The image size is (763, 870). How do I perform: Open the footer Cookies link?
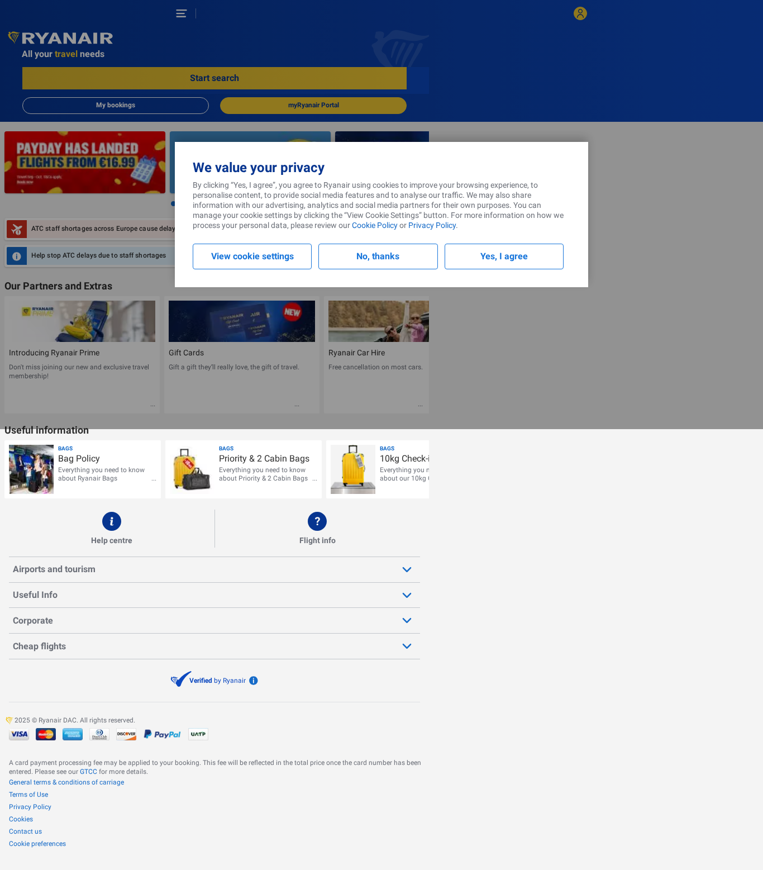tap(21, 819)
